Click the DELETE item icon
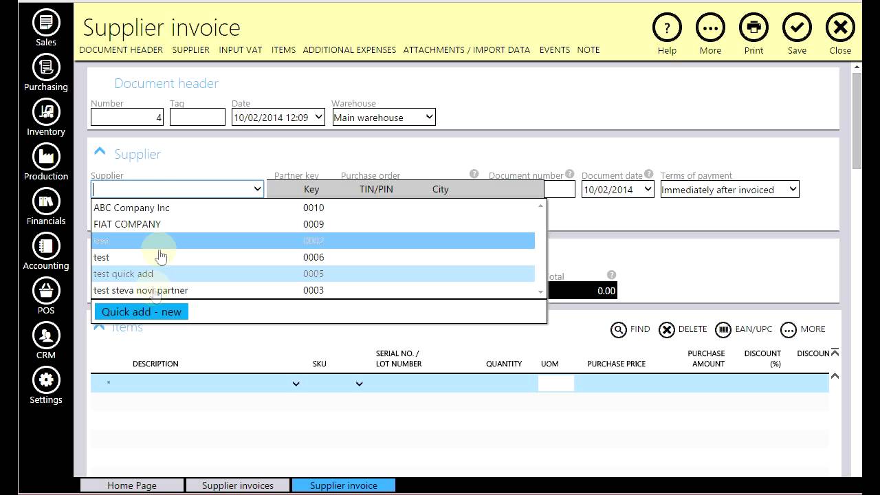Viewport: 880px width, 495px height. click(x=667, y=329)
